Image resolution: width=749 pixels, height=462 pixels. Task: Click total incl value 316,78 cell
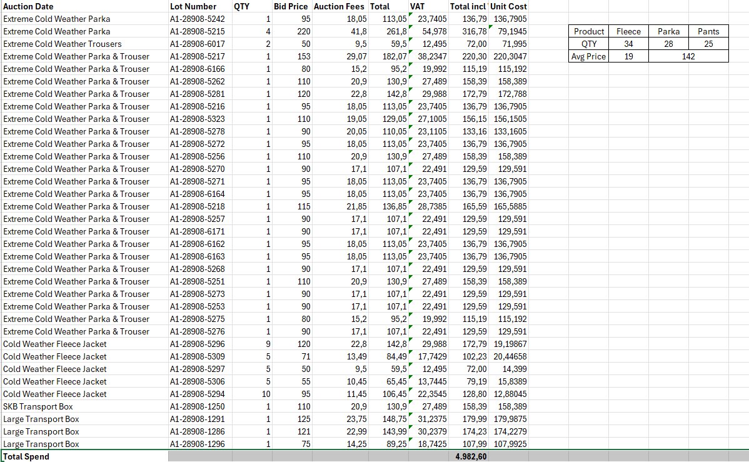[x=468, y=31]
